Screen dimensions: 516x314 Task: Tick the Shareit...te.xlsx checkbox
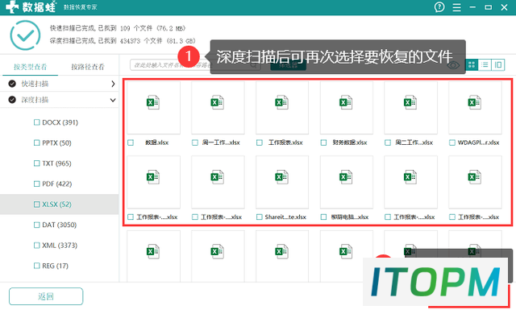point(260,217)
